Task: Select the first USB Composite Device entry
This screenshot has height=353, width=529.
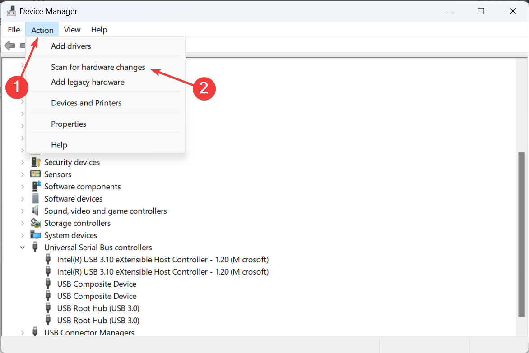Action: pyautogui.click(x=97, y=284)
